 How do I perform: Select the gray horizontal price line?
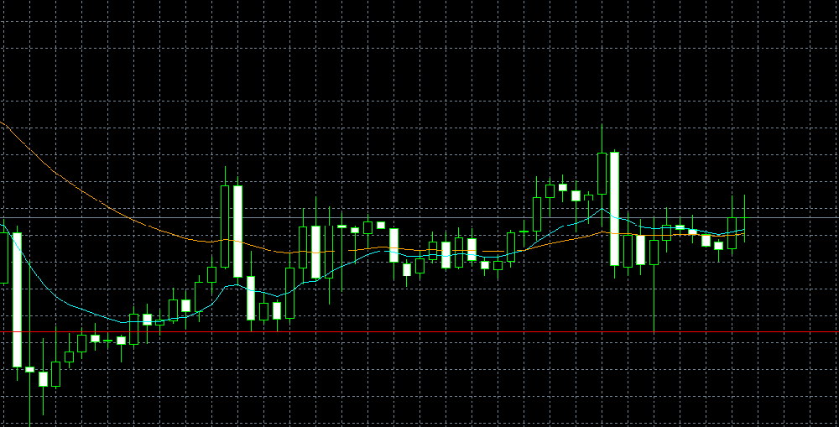coord(419,218)
